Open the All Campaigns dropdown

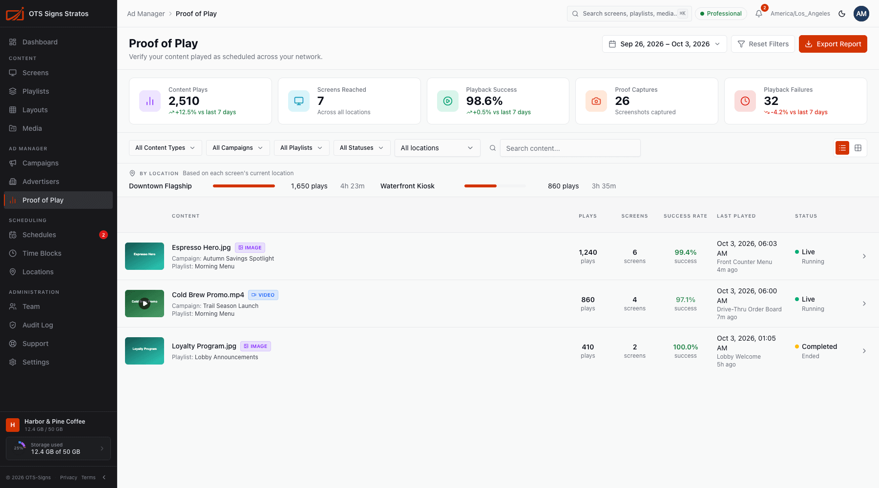click(238, 148)
